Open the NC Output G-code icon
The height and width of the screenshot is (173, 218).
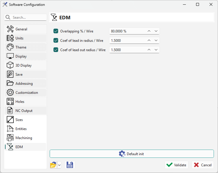click(10, 111)
